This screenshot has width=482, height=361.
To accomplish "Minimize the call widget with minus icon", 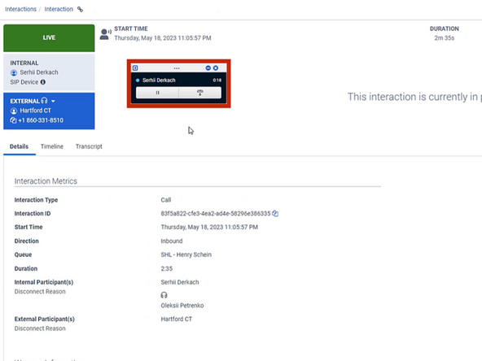I will (x=208, y=67).
